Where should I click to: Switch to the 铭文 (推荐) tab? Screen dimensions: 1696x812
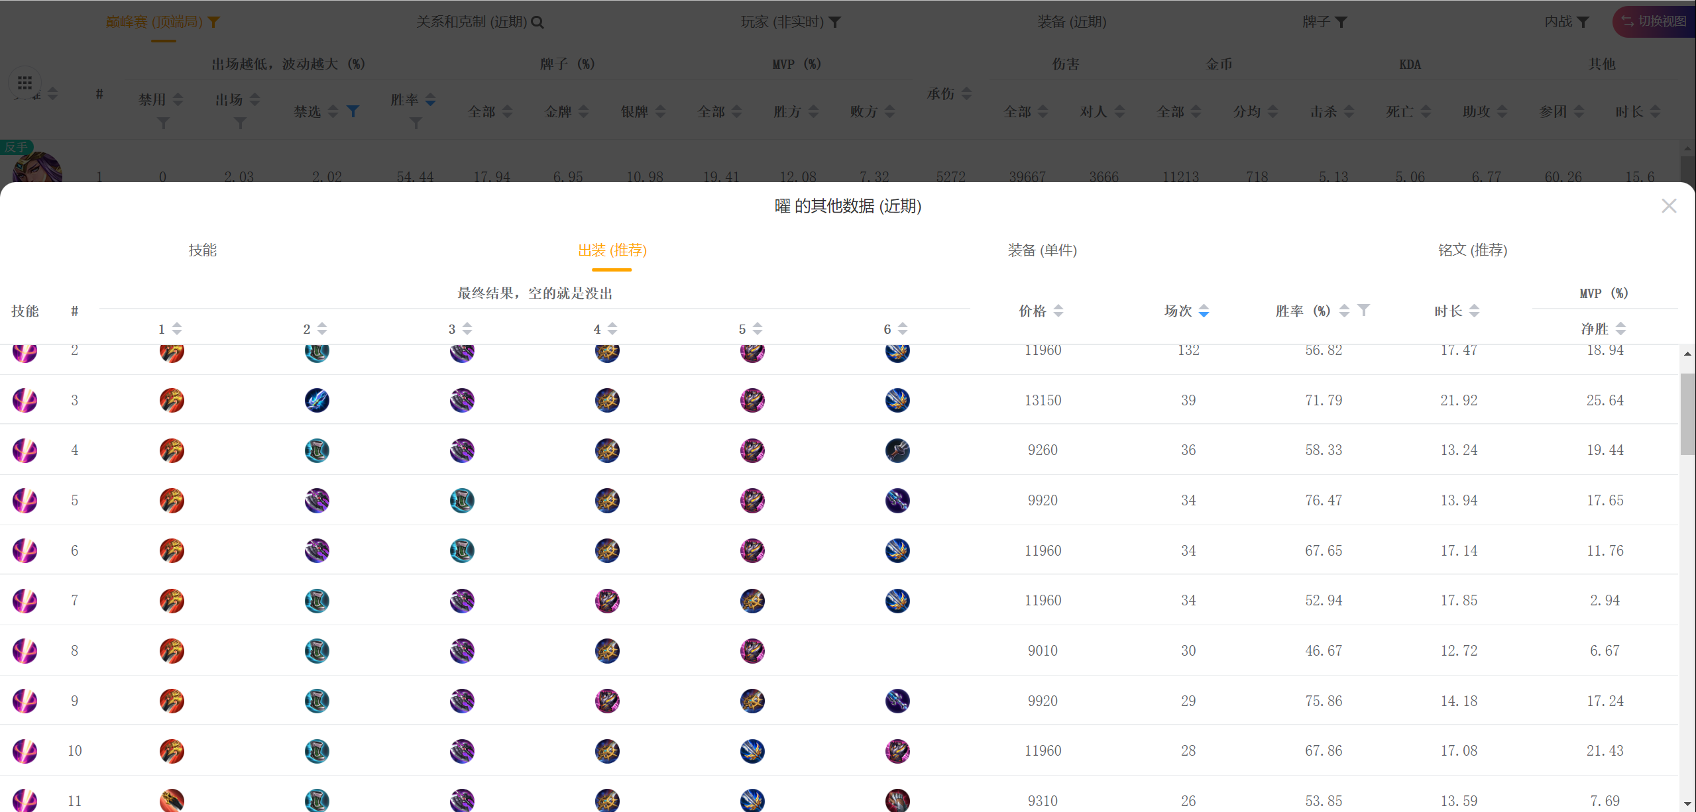pos(1472,250)
